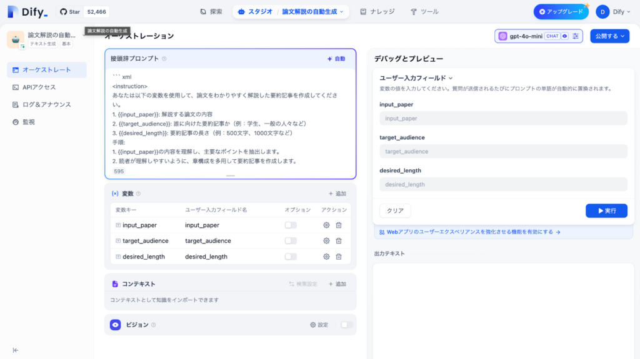Open the Dify account menu
The image size is (640, 359).
pyautogui.click(x=613, y=12)
